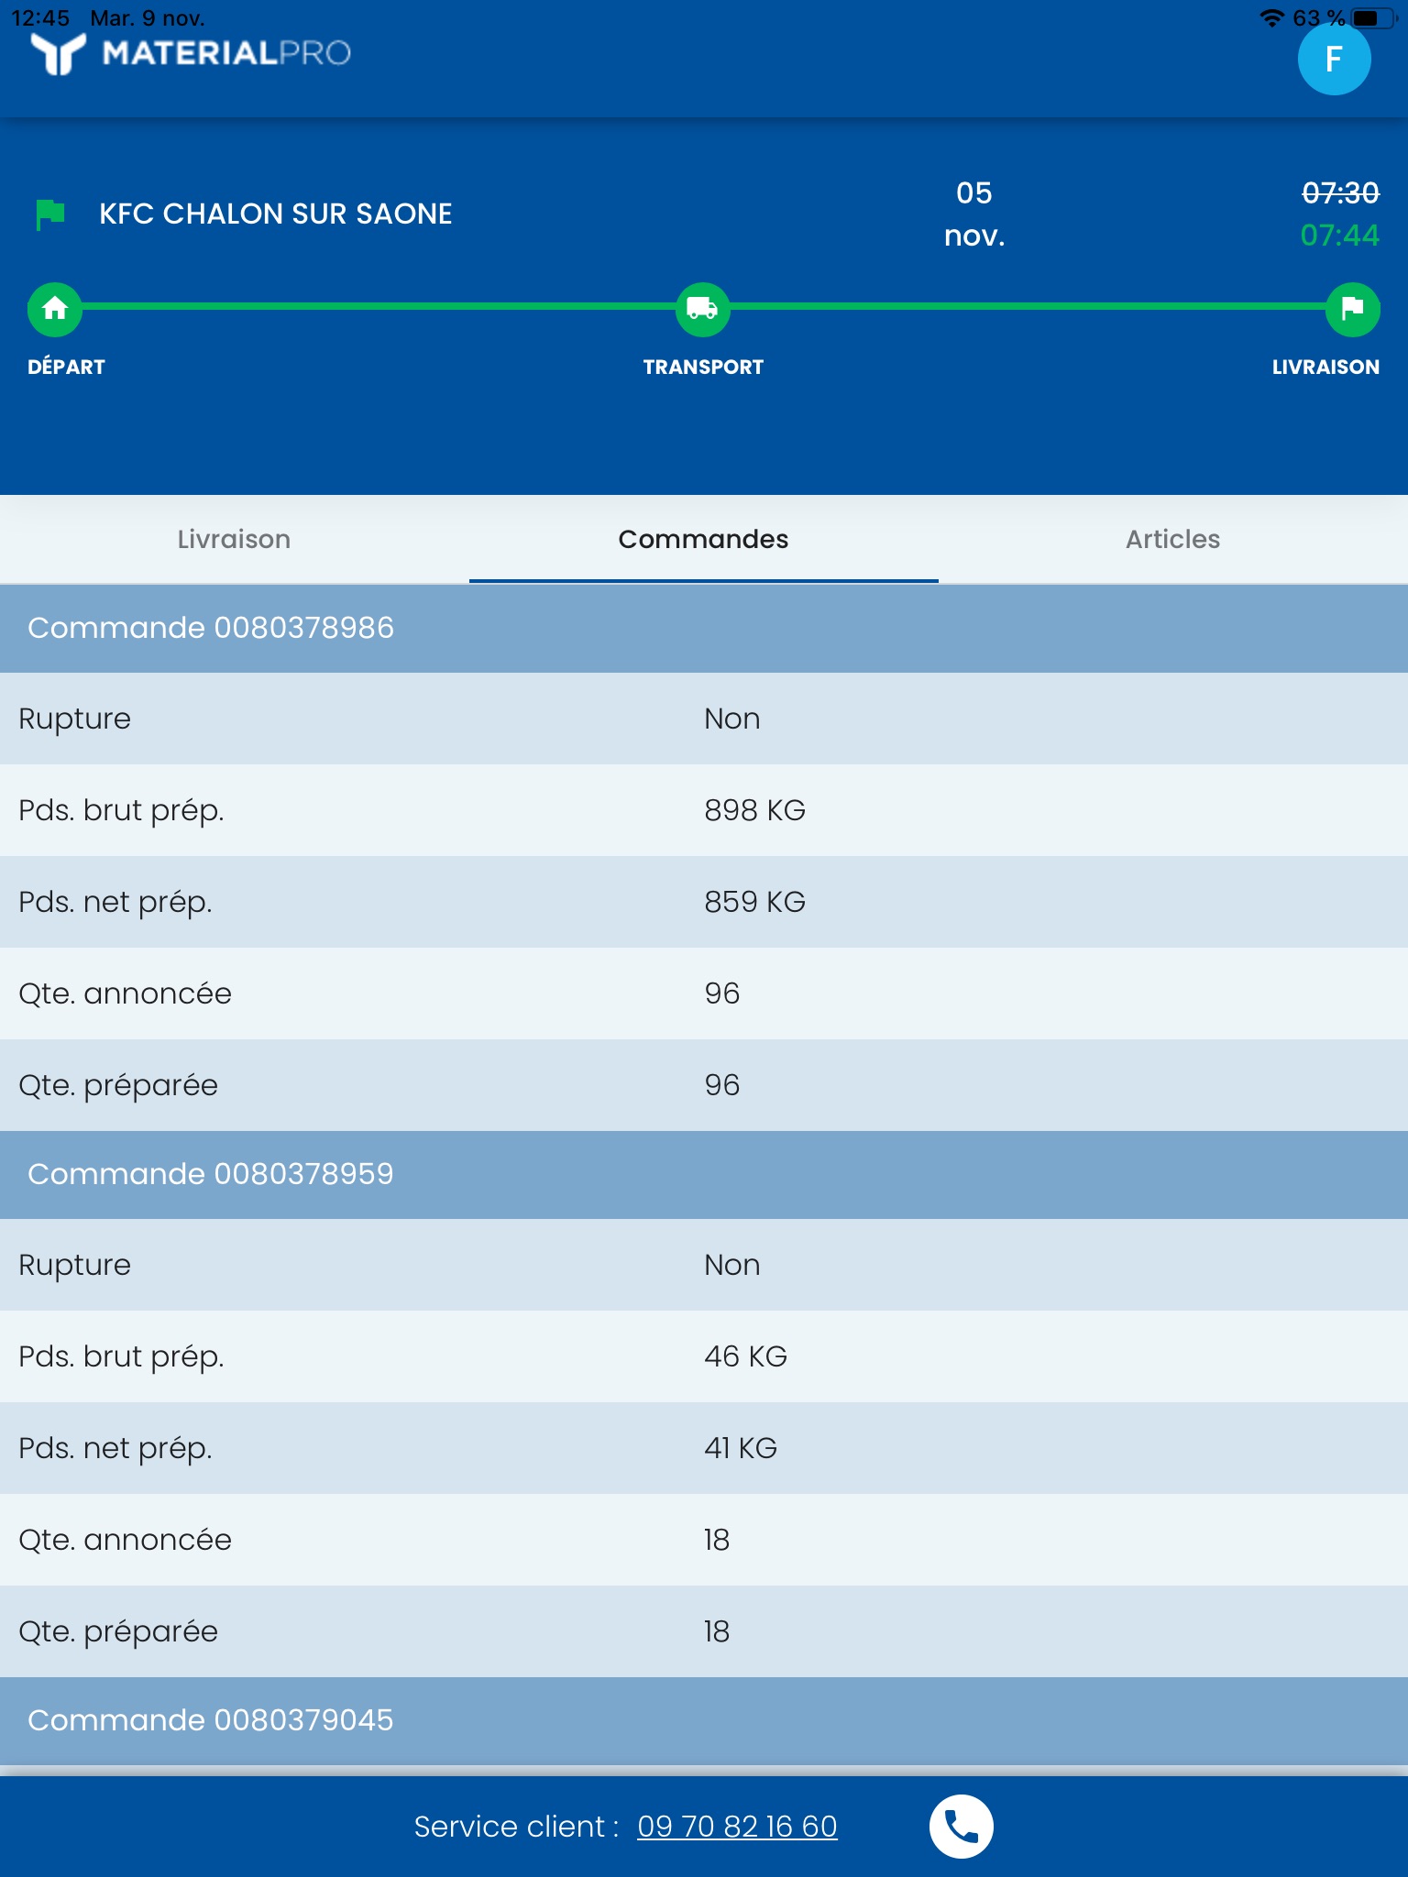
Task: Tap Rupture row of Commande 0080378959
Action: click(x=704, y=1265)
